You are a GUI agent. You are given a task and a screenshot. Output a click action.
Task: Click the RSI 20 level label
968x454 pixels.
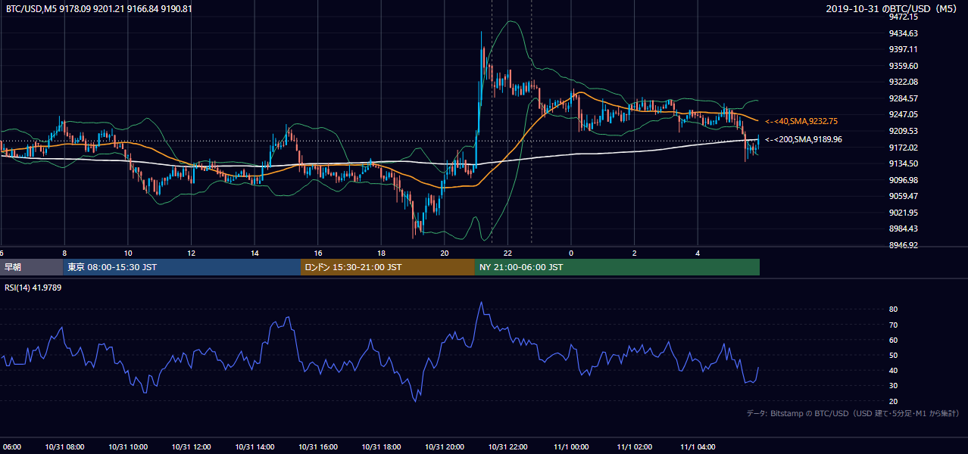(x=894, y=401)
